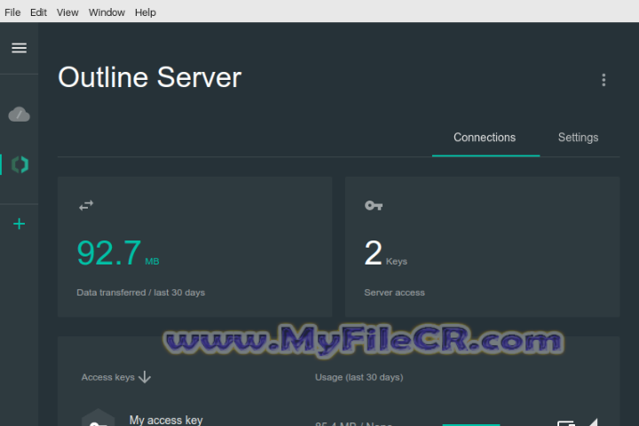
Task: Open the View menu
Action: pyautogui.click(x=67, y=12)
